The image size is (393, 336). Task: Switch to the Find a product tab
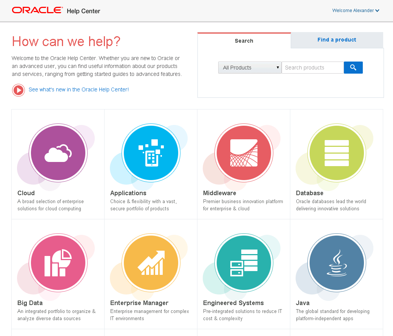[x=336, y=40]
